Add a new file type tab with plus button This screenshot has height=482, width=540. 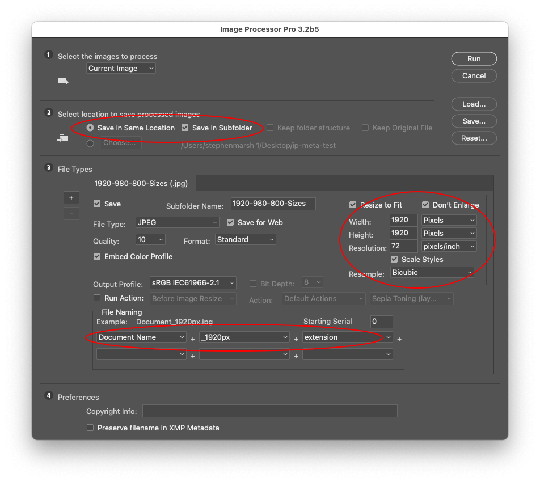[71, 198]
